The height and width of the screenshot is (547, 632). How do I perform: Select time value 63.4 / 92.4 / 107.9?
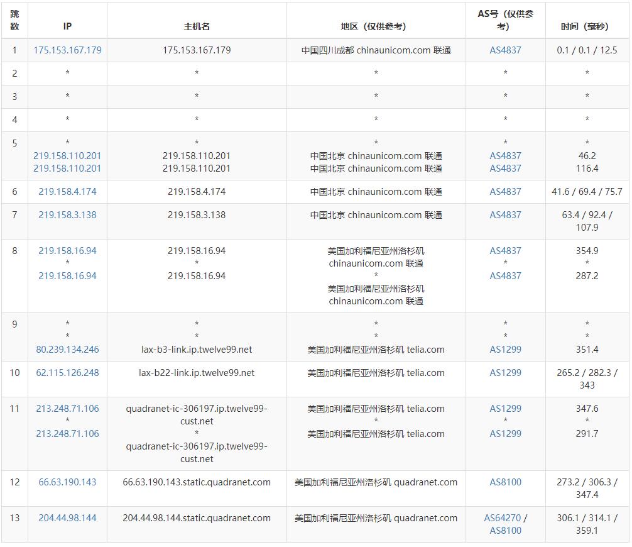tap(587, 221)
